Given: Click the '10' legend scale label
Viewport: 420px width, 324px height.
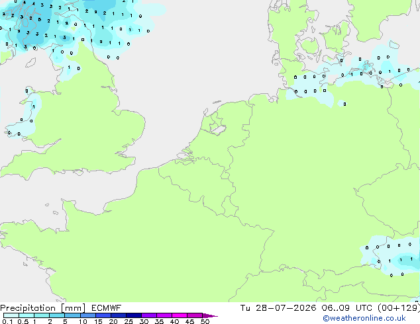Looking at the screenshot, I should tap(83, 321).
